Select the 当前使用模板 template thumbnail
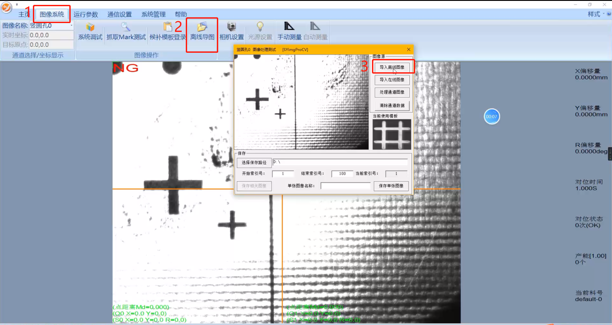Image resolution: width=612 pixels, height=325 pixels. click(x=392, y=134)
